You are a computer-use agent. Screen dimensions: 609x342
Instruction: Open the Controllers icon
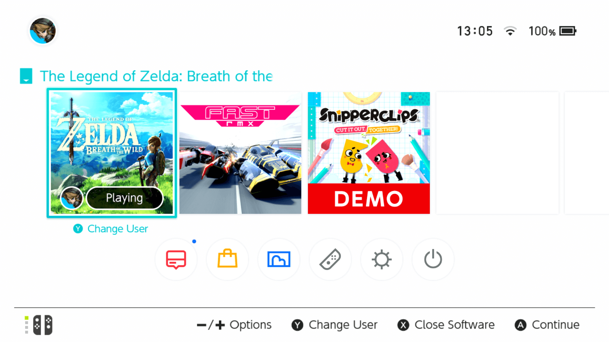click(330, 259)
